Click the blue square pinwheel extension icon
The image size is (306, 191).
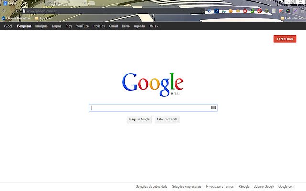[x=216, y=11]
